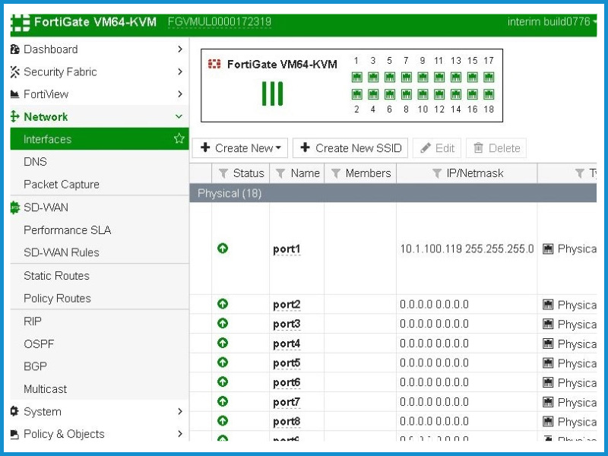This screenshot has width=608, height=456.
Task: Click port 17 icon in faceplate diagram
Action: pos(489,78)
